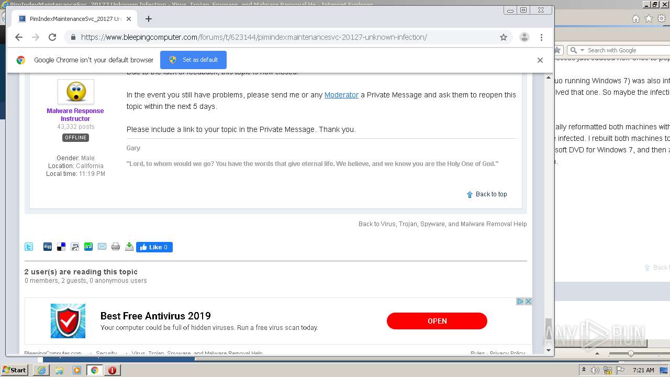Launch Internet Explorer from taskbar

point(41,370)
